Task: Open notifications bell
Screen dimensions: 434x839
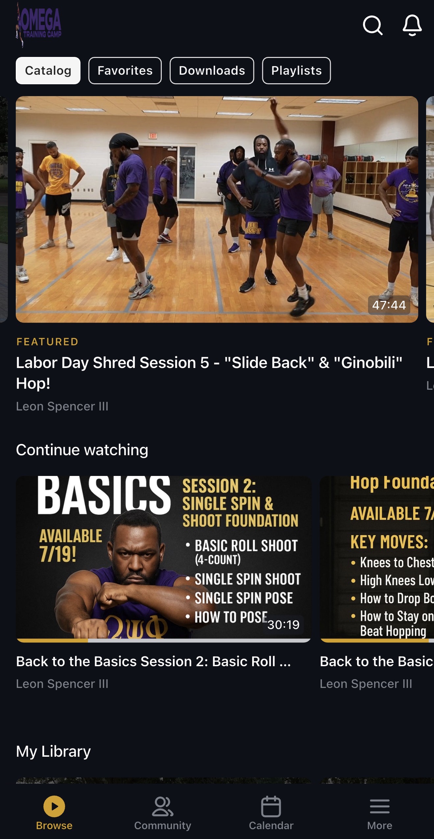Action: point(412,25)
